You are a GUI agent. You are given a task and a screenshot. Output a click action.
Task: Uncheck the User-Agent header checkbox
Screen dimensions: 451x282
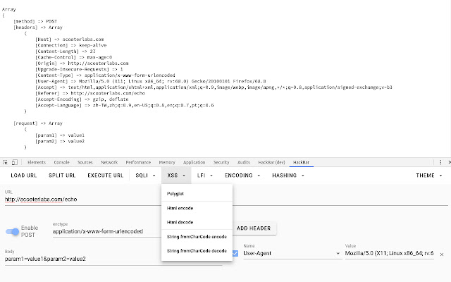point(235,252)
